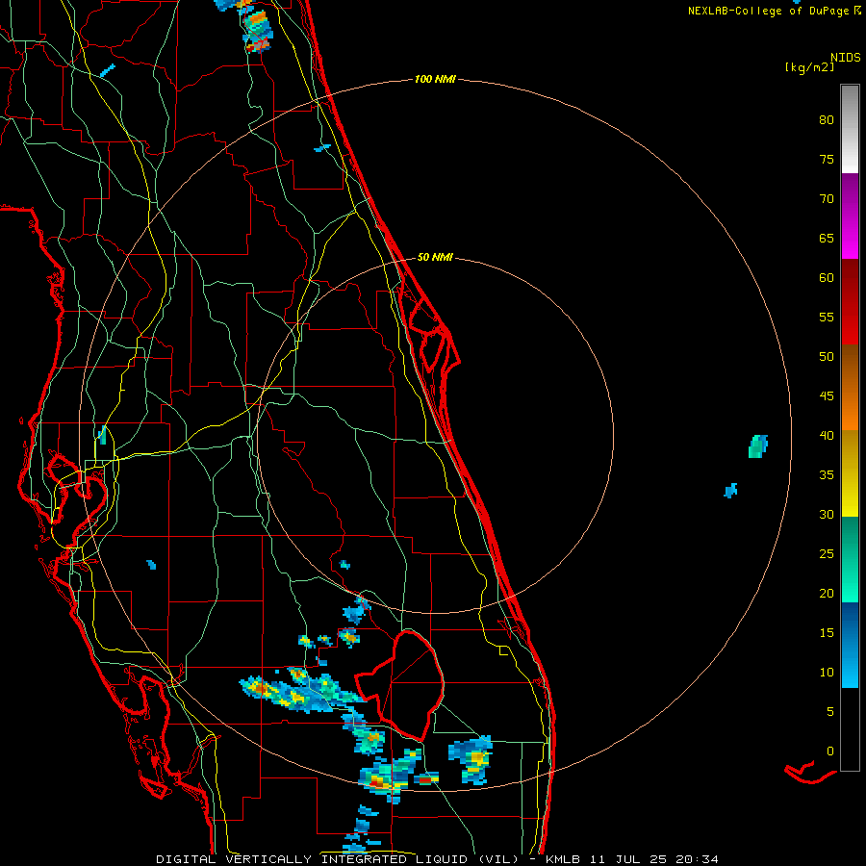Click the 55 value on the color scale
This screenshot has height=866, width=866.
(x=827, y=318)
